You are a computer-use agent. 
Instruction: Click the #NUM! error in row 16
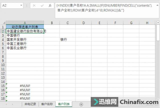(x=25, y=90)
